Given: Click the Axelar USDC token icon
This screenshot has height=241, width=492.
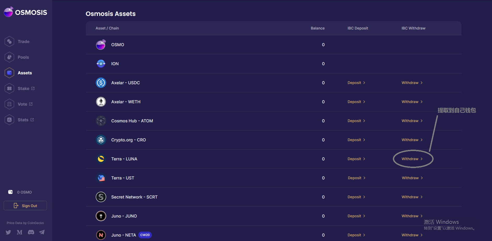Looking at the screenshot, I should point(101,83).
